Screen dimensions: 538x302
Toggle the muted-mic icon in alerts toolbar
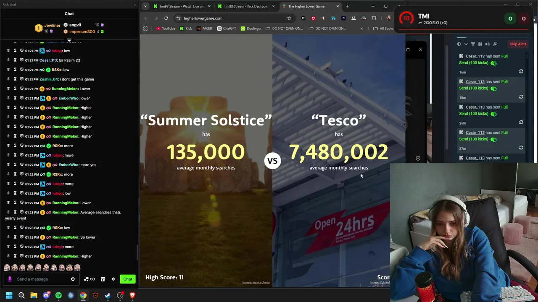pos(495,44)
